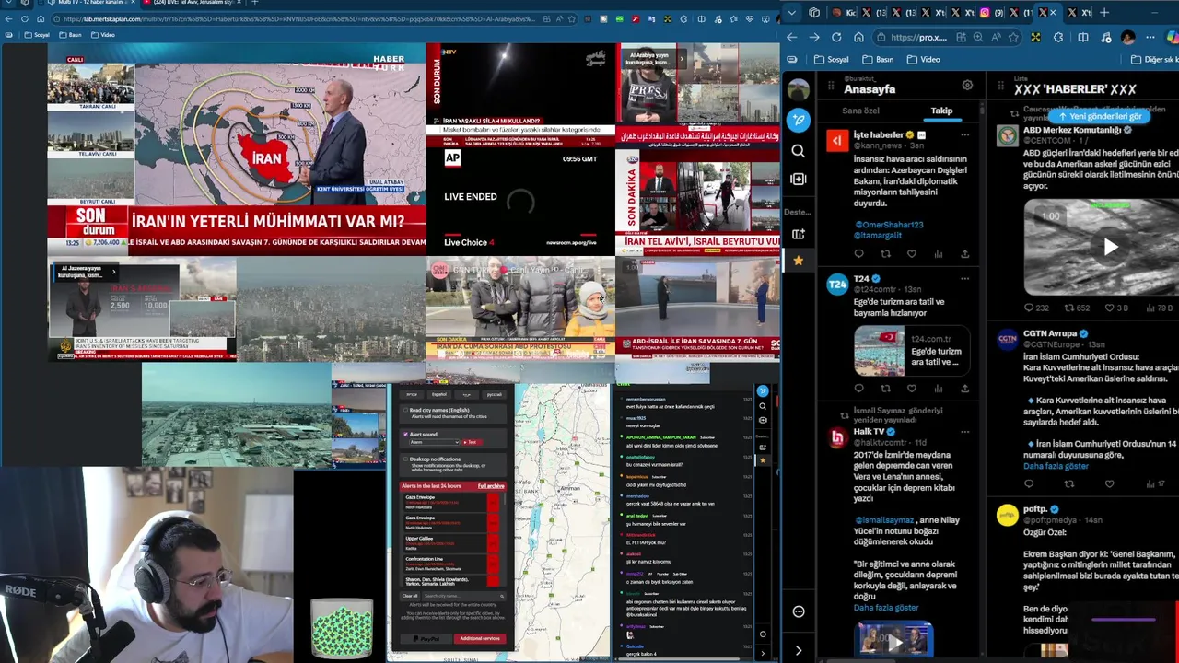Bookmark pro.x.com with the star icon
This screenshot has width=1179, height=663.
pyautogui.click(x=1013, y=37)
